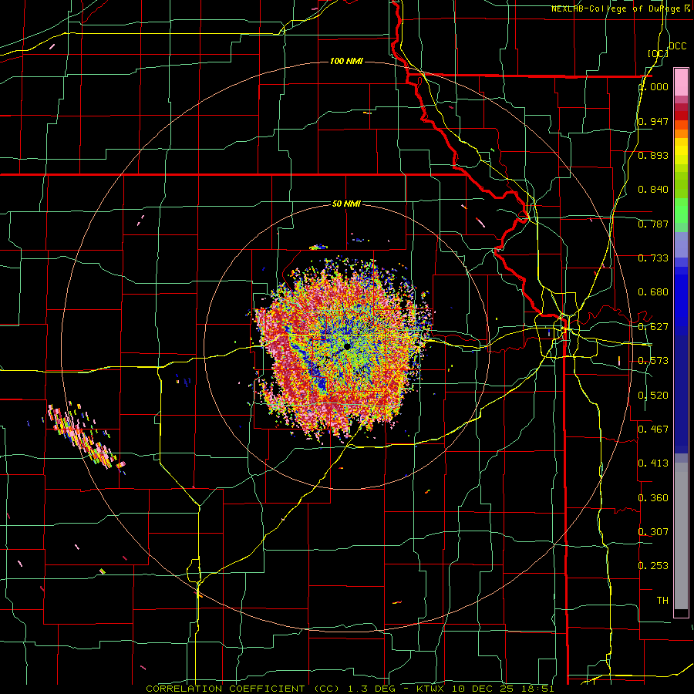Click the black radar site dot at center
The height and width of the screenshot is (694, 694).
pyautogui.click(x=347, y=346)
